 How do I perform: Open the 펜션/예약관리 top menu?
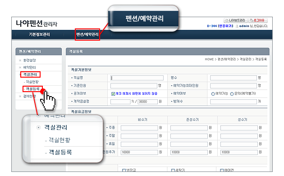pyautogui.click(x=87, y=34)
